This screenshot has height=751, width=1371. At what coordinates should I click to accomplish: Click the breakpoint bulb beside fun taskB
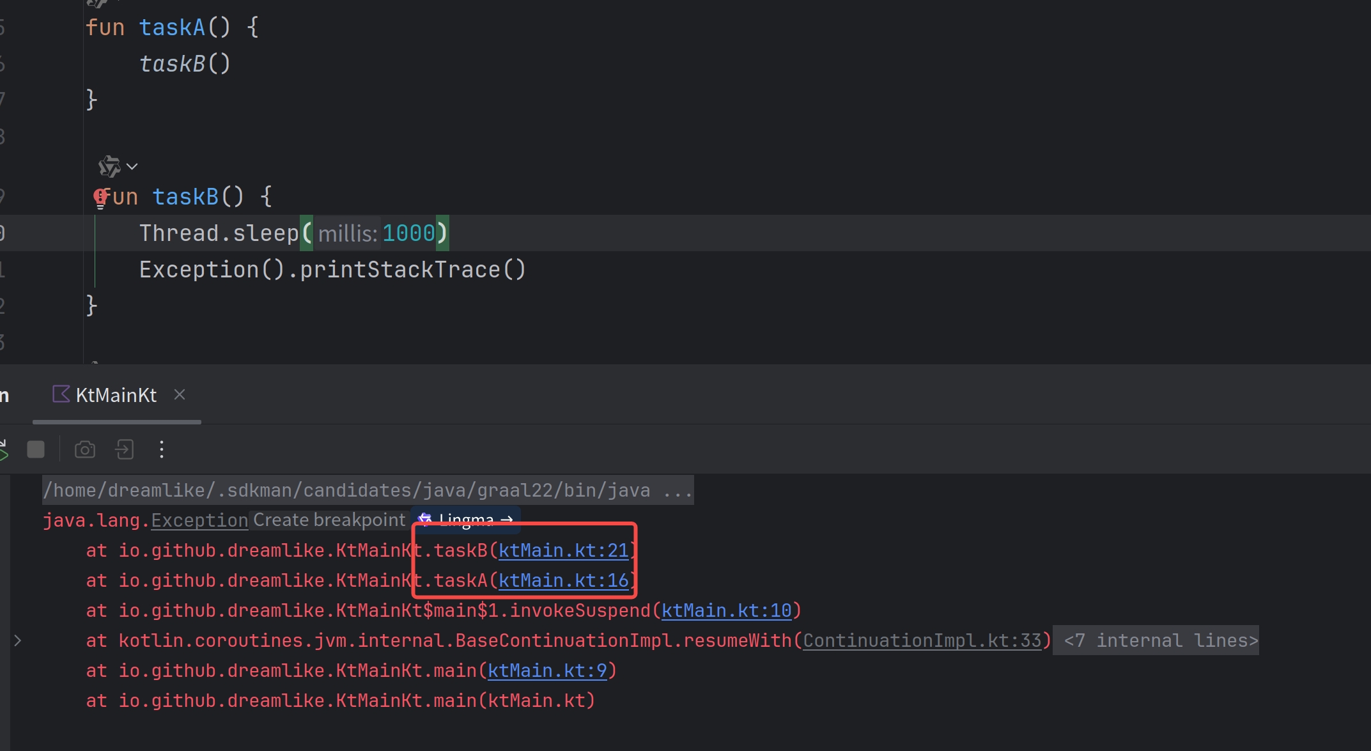coord(100,198)
